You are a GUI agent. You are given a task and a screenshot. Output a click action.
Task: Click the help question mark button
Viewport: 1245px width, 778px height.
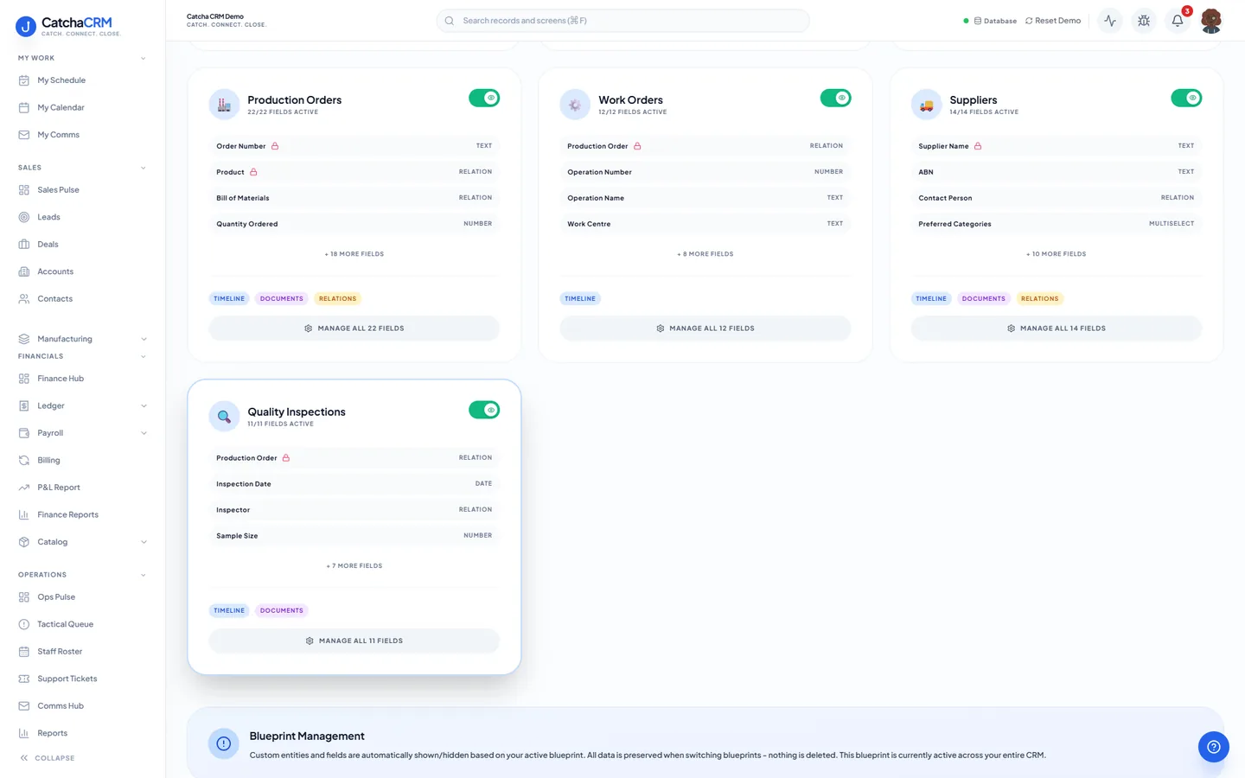coord(1214,747)
